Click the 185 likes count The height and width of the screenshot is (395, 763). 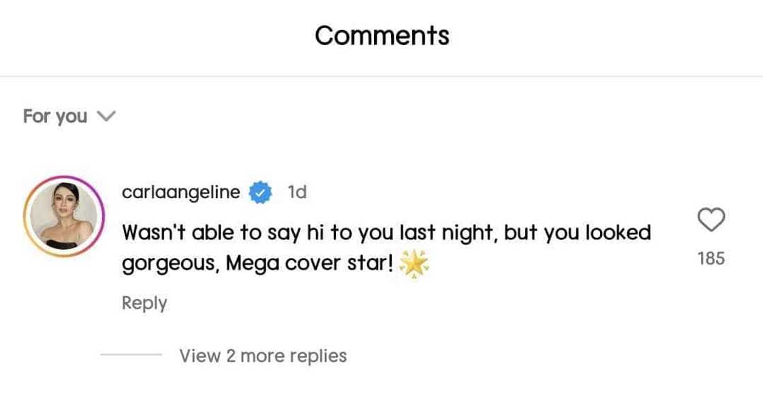coord(711,258)
